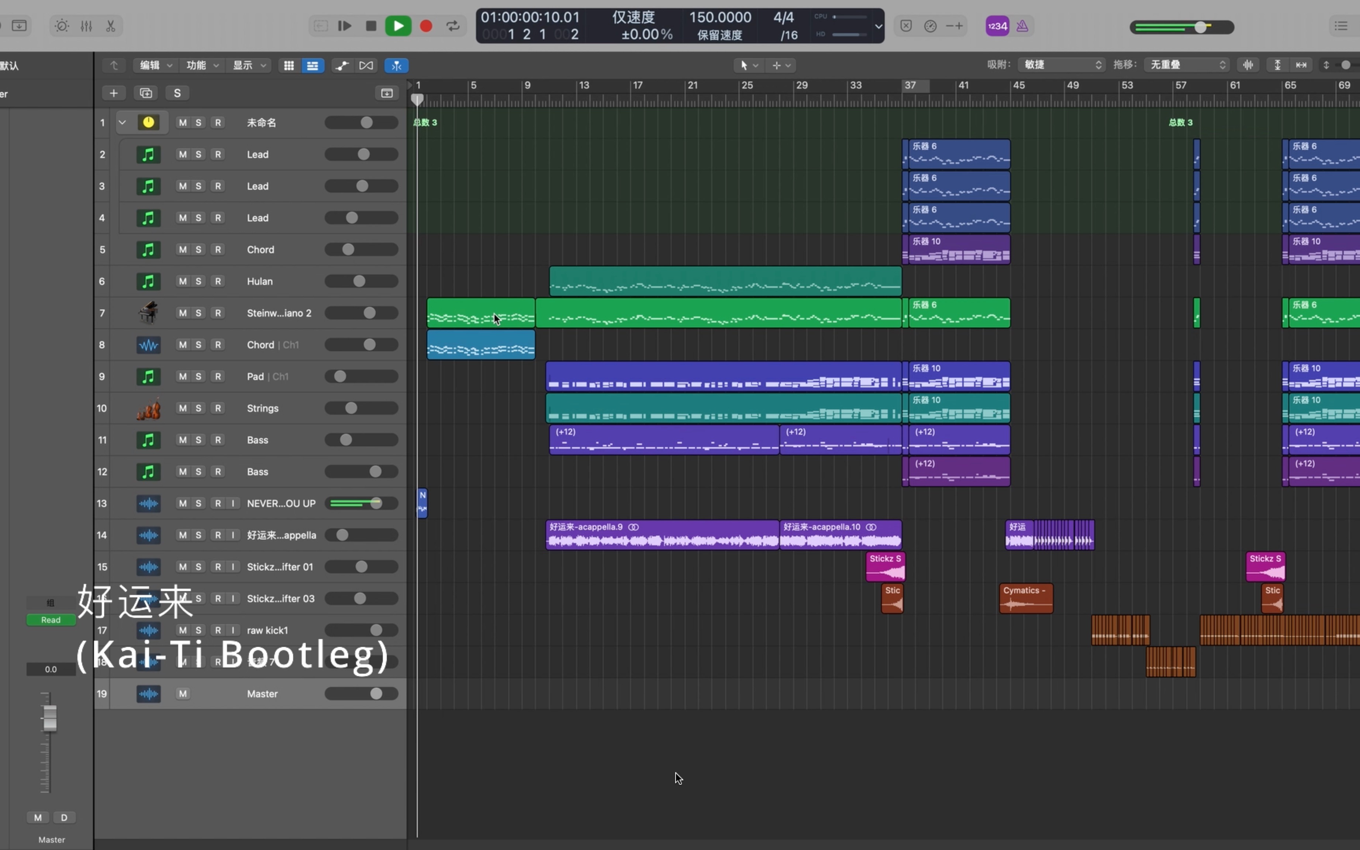The width and height of the screenshot is (1360, 850).
Task: Record-enable the Strings track
Action: click(x=218, y=408)
